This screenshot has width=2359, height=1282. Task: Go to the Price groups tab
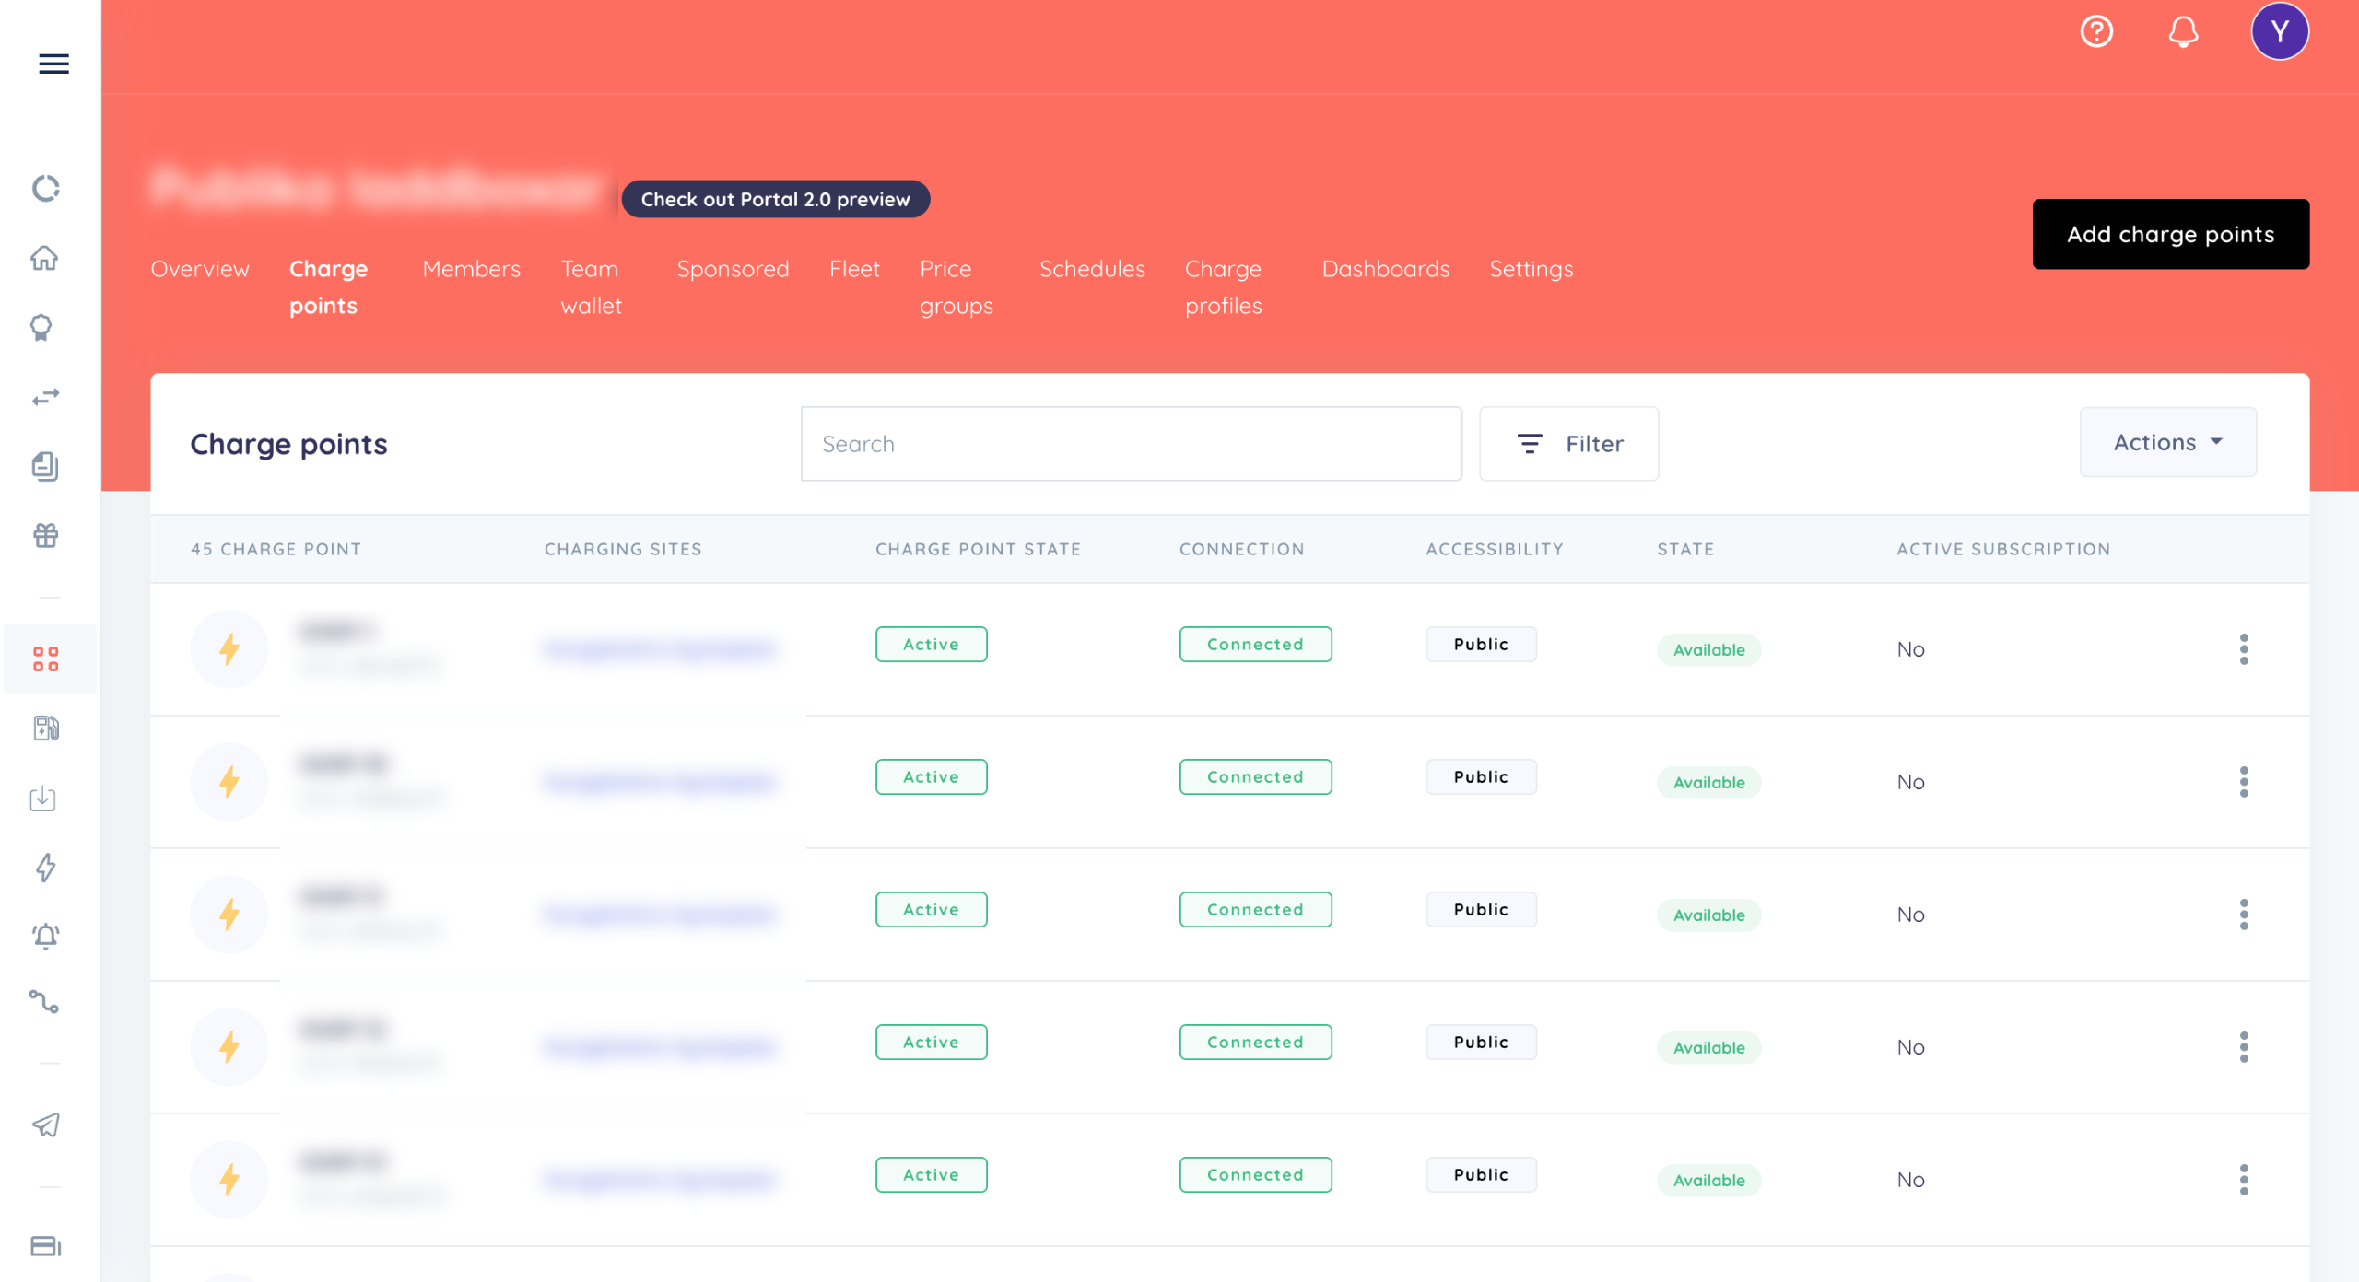[x=956, y=287]
